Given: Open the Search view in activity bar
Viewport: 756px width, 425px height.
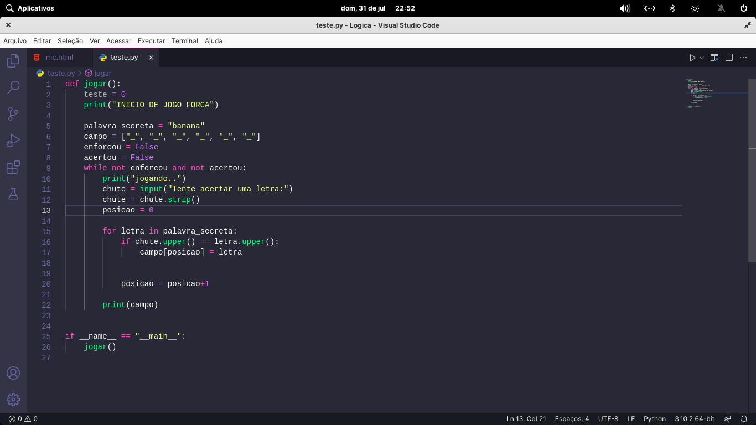Looking at the screenshot, I should click(x=13, y=87).
